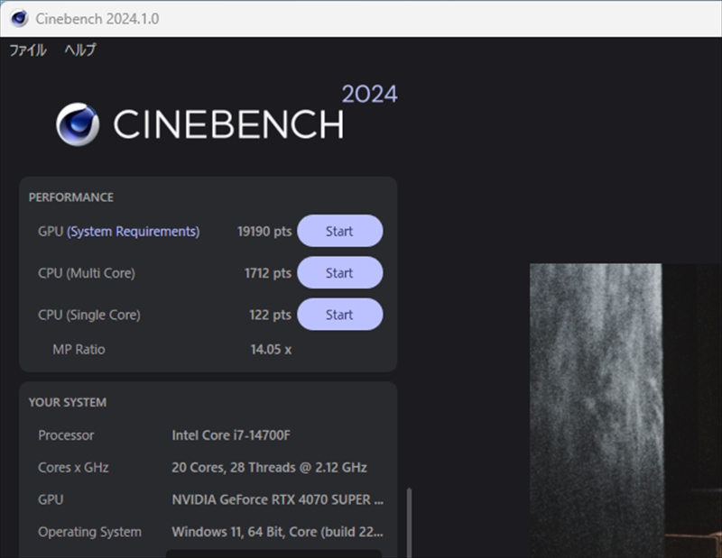The width and height of the screenshot is (722, 558).
Task: Click the CPU (Single Core) label
Action: (x=88, y=316)
